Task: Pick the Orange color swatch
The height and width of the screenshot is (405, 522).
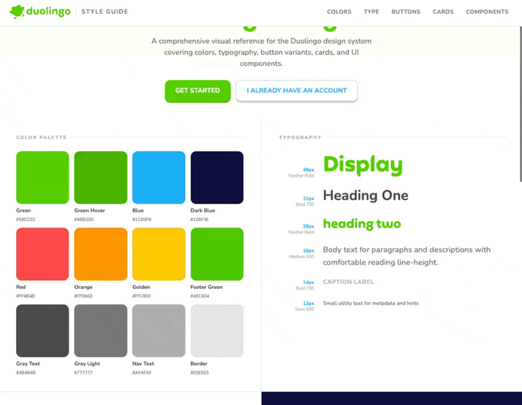Action: [100, 254]
